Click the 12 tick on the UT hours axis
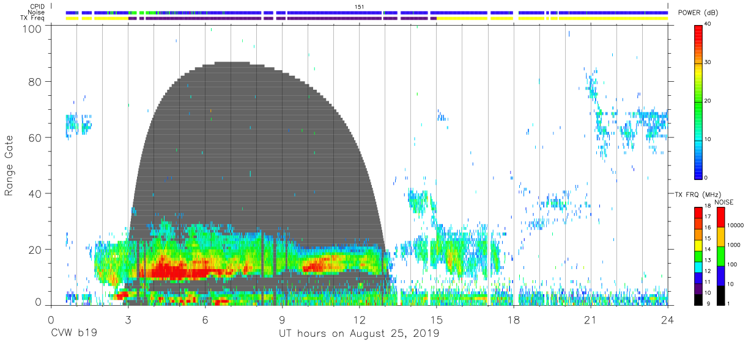This screenshot has height=346, width=751. 359,320
